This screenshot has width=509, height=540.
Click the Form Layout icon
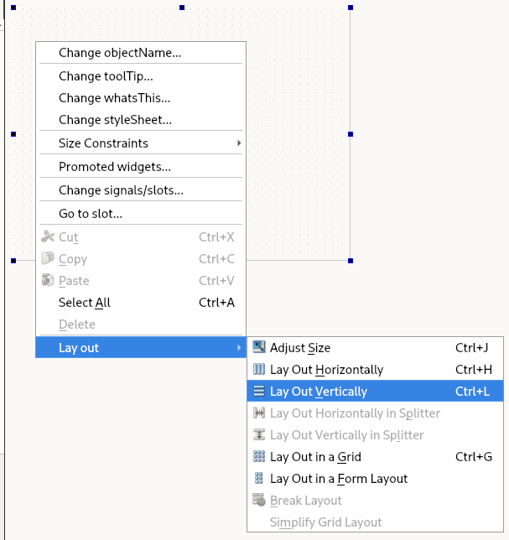tap(259, 478)
